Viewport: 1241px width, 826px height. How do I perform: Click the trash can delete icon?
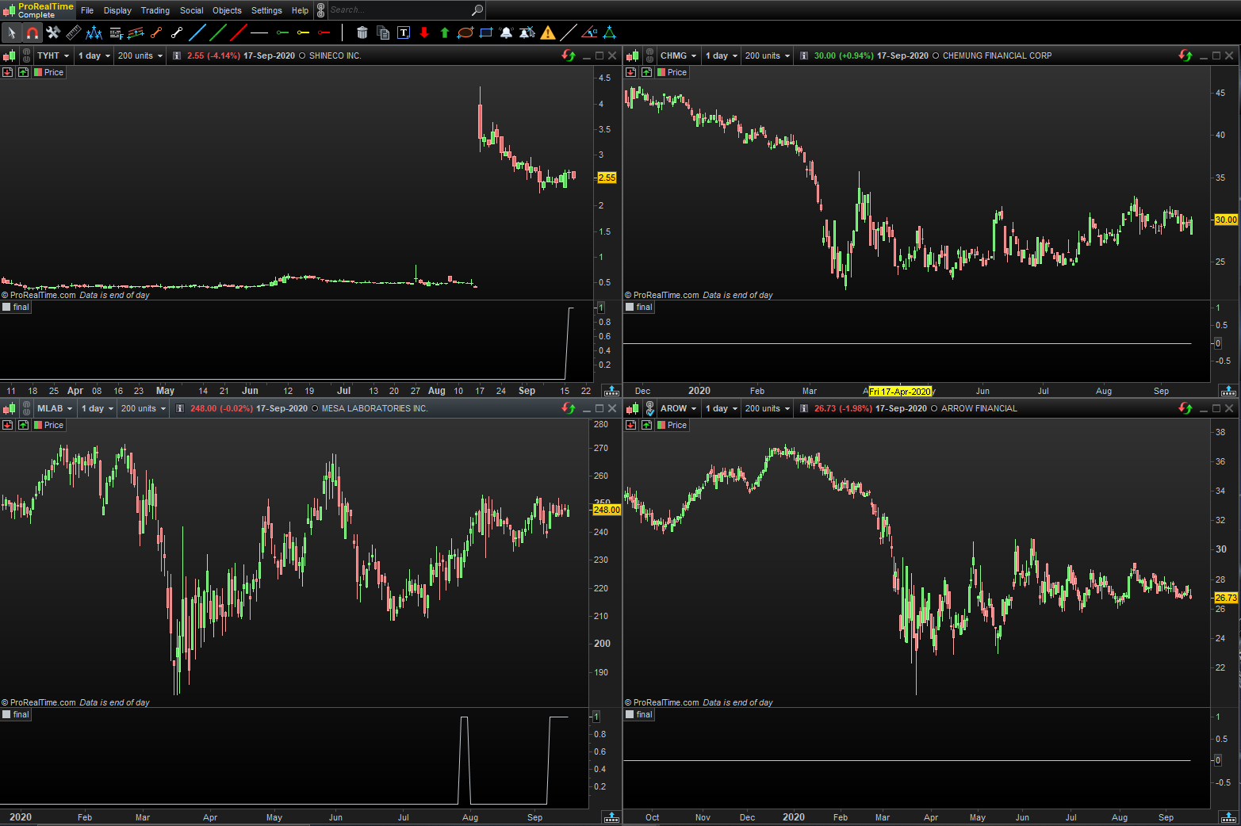click(x=362, y=33)
